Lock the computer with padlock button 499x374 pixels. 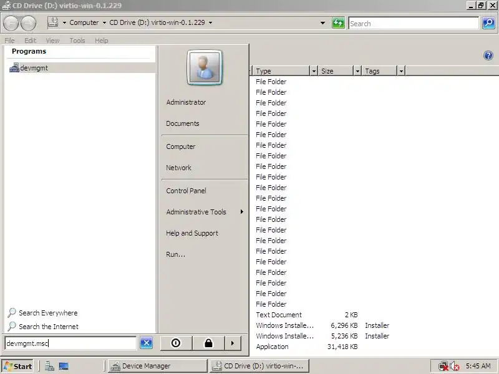point(208,343)
